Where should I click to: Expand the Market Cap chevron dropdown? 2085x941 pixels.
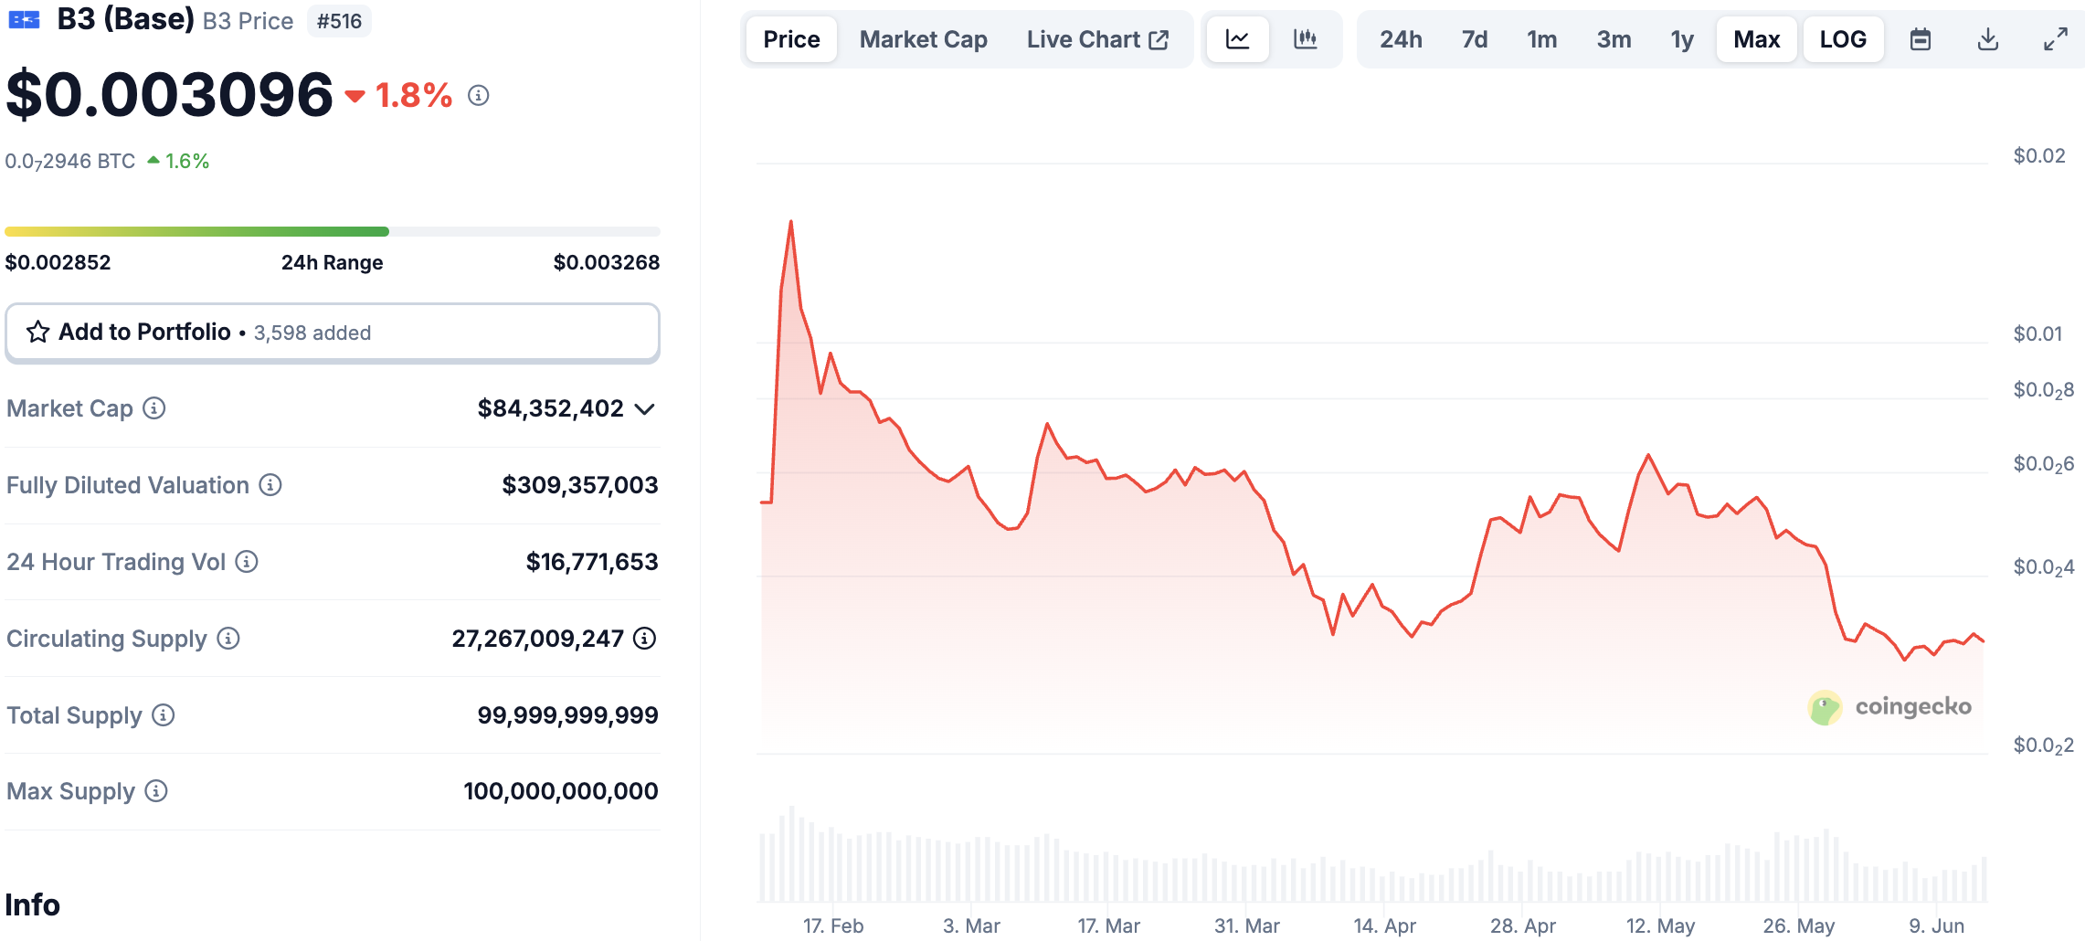point(645,409)
